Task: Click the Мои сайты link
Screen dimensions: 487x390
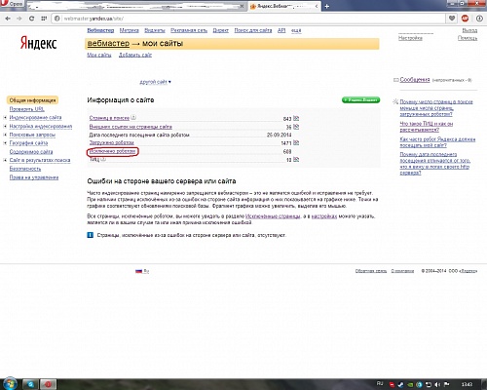Action: click(x=99, y=55)
